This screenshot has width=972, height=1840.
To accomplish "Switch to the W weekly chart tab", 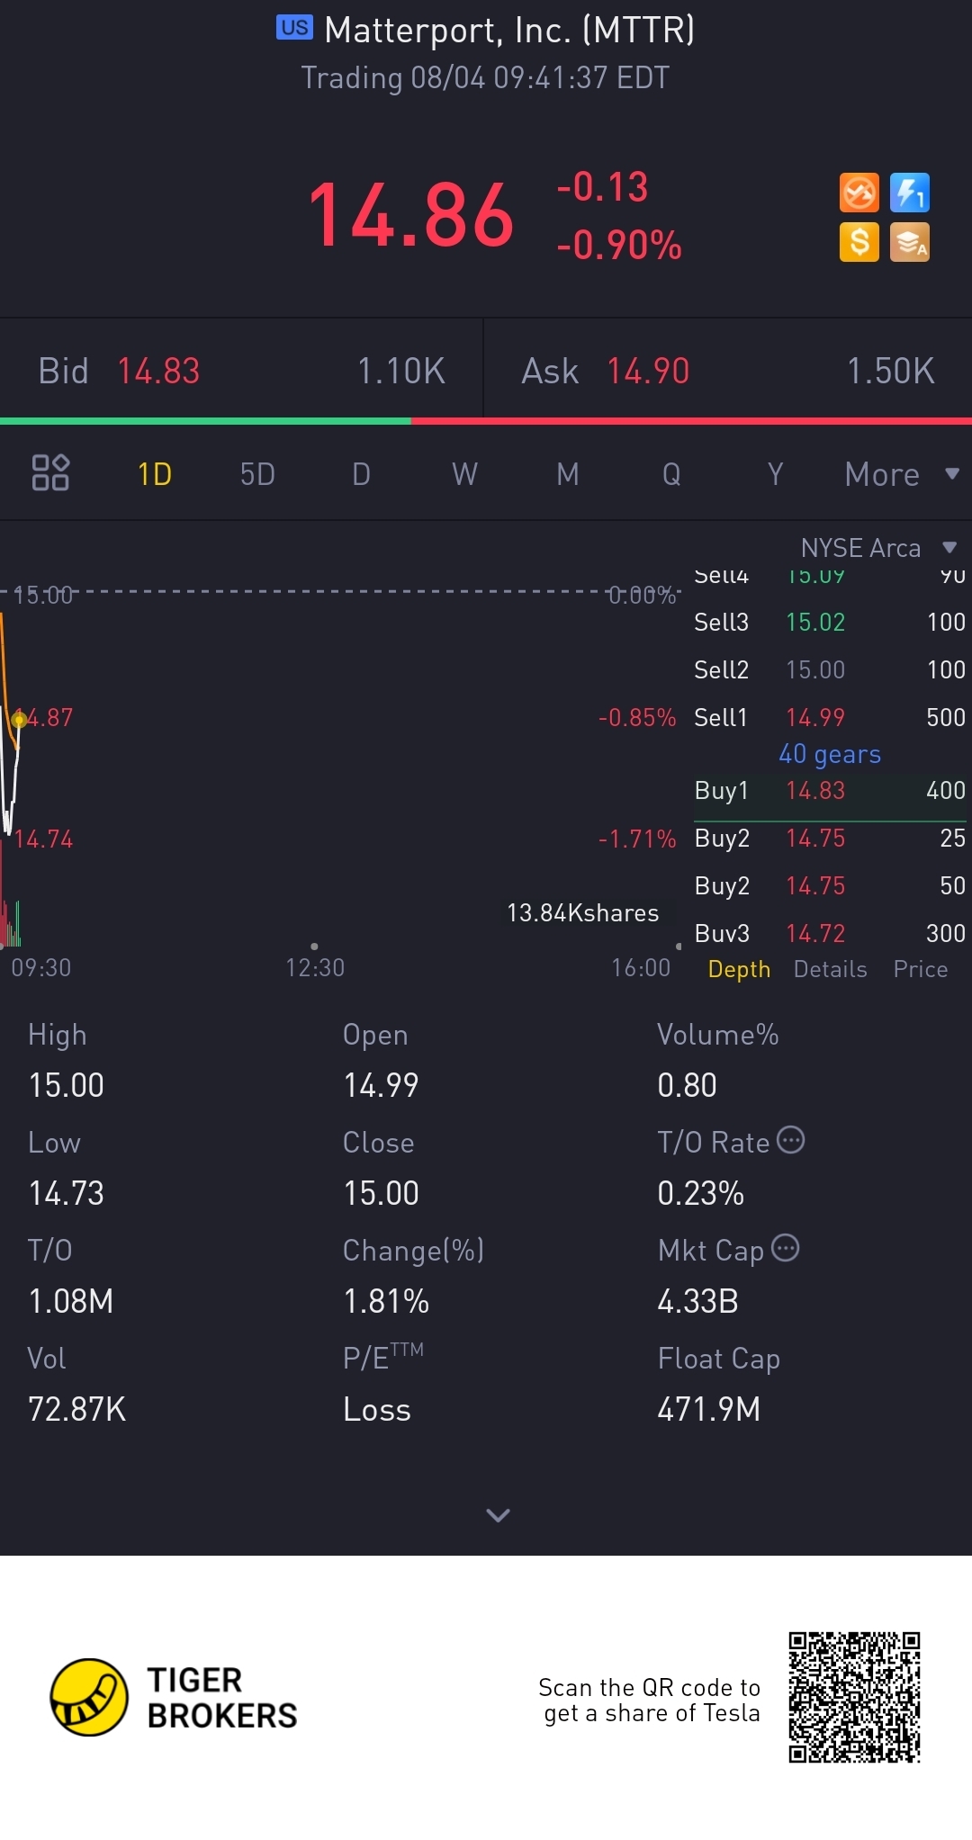I will pyautogui.click(x=464, y=474).
